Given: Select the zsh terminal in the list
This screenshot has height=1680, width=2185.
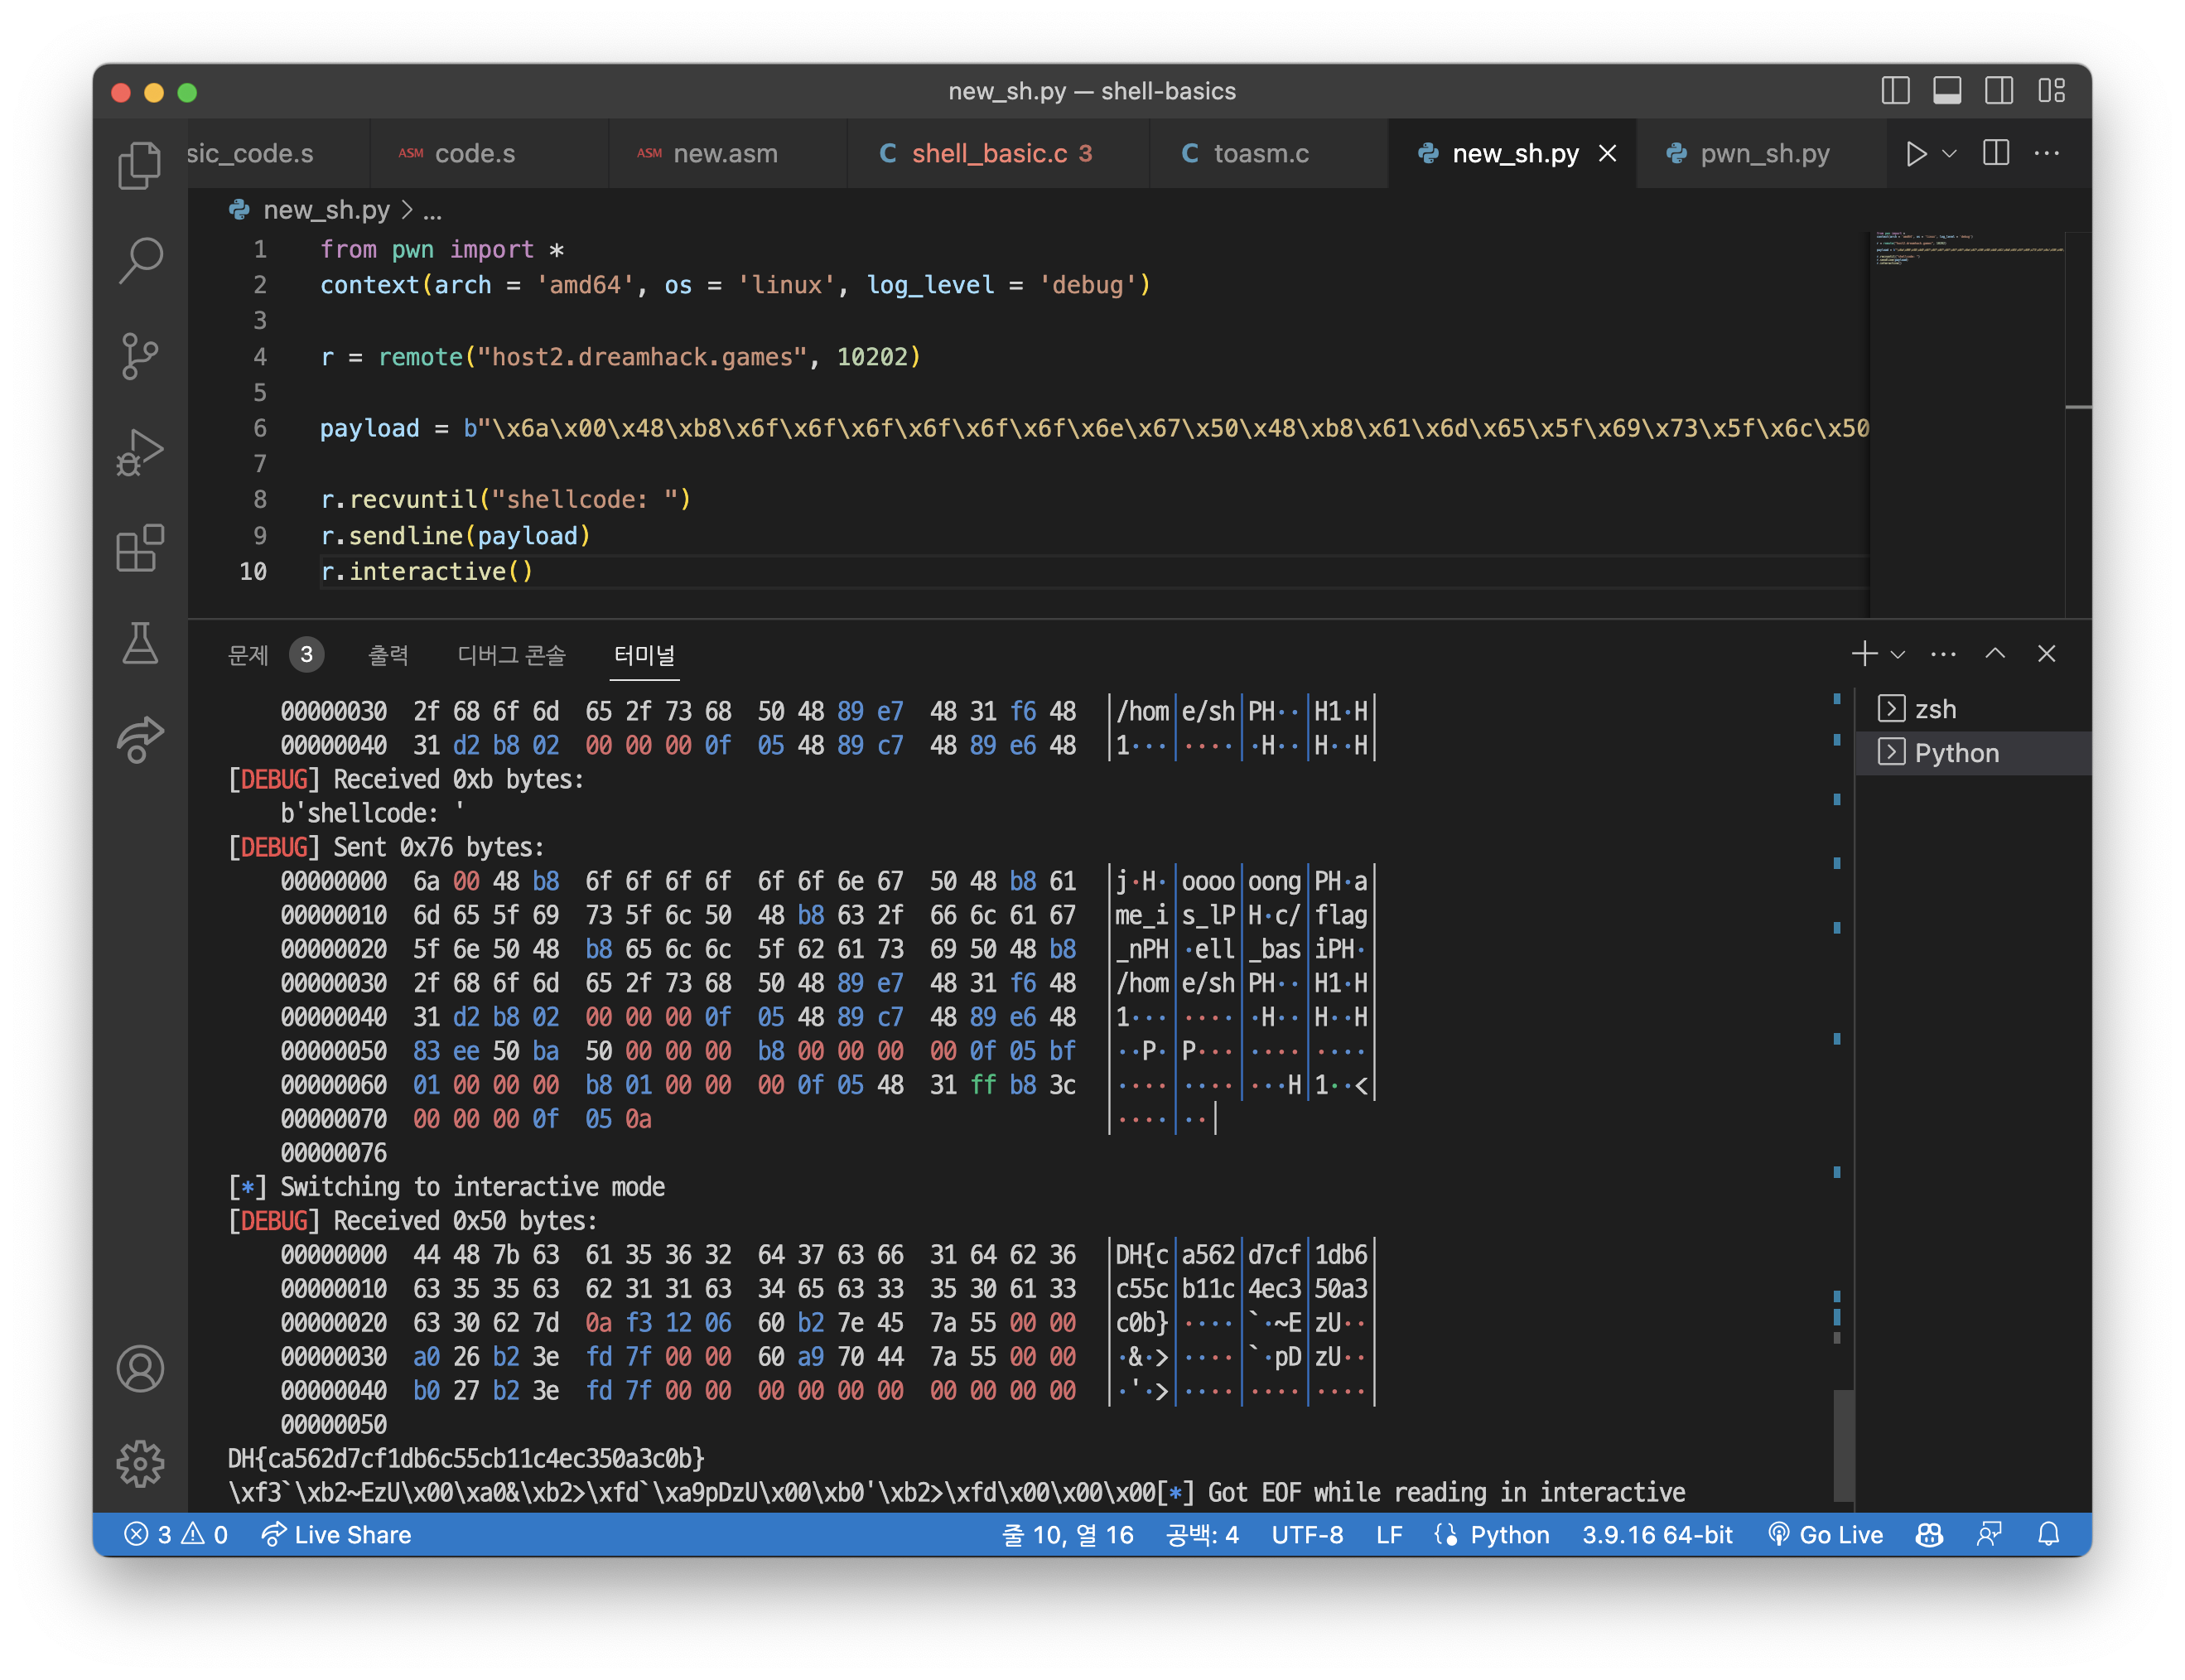Looking at the screenshot, I should click(x=1934, y=709).
